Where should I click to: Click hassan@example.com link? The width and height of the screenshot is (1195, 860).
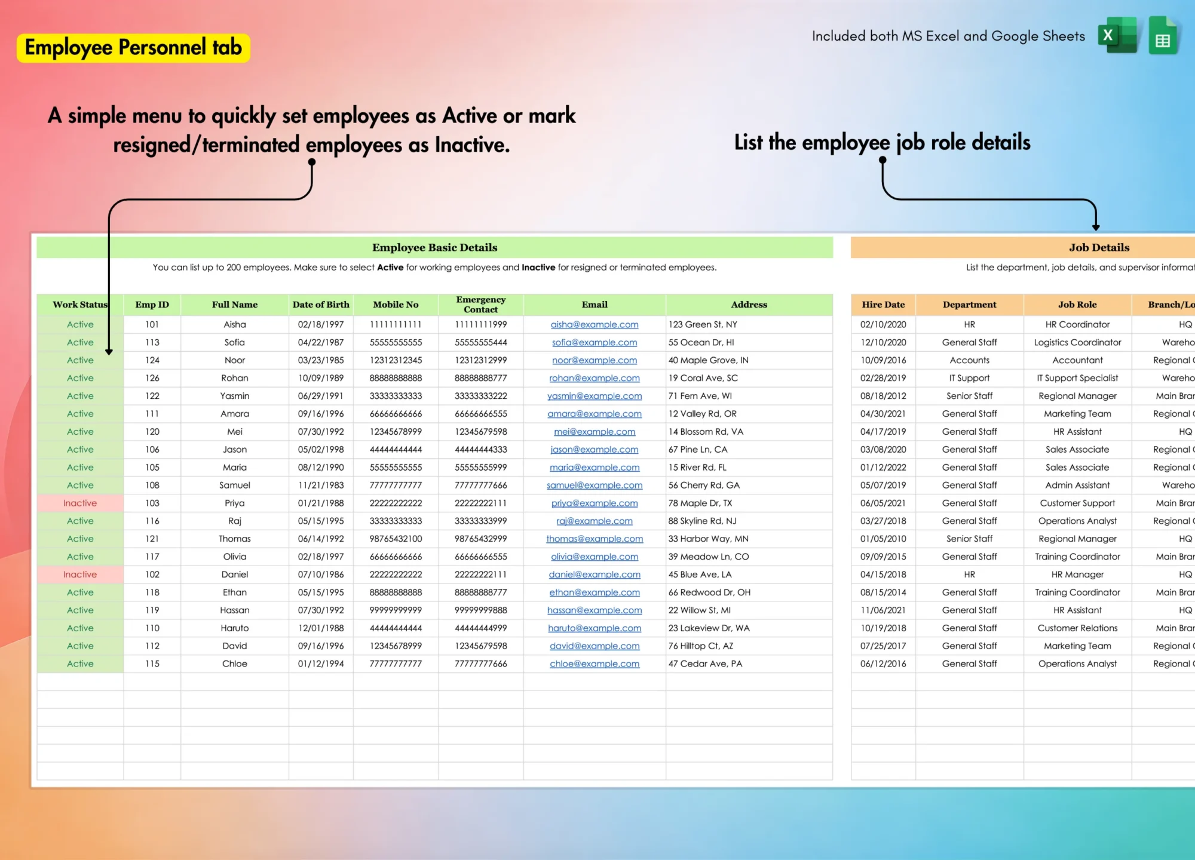tap(595, 610)
